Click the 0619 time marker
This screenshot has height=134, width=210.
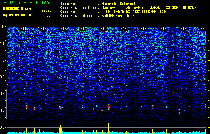[182, 29]
